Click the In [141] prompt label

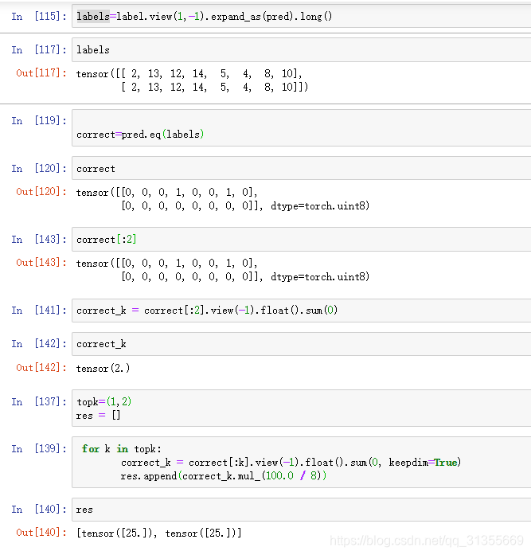(38, 311)
